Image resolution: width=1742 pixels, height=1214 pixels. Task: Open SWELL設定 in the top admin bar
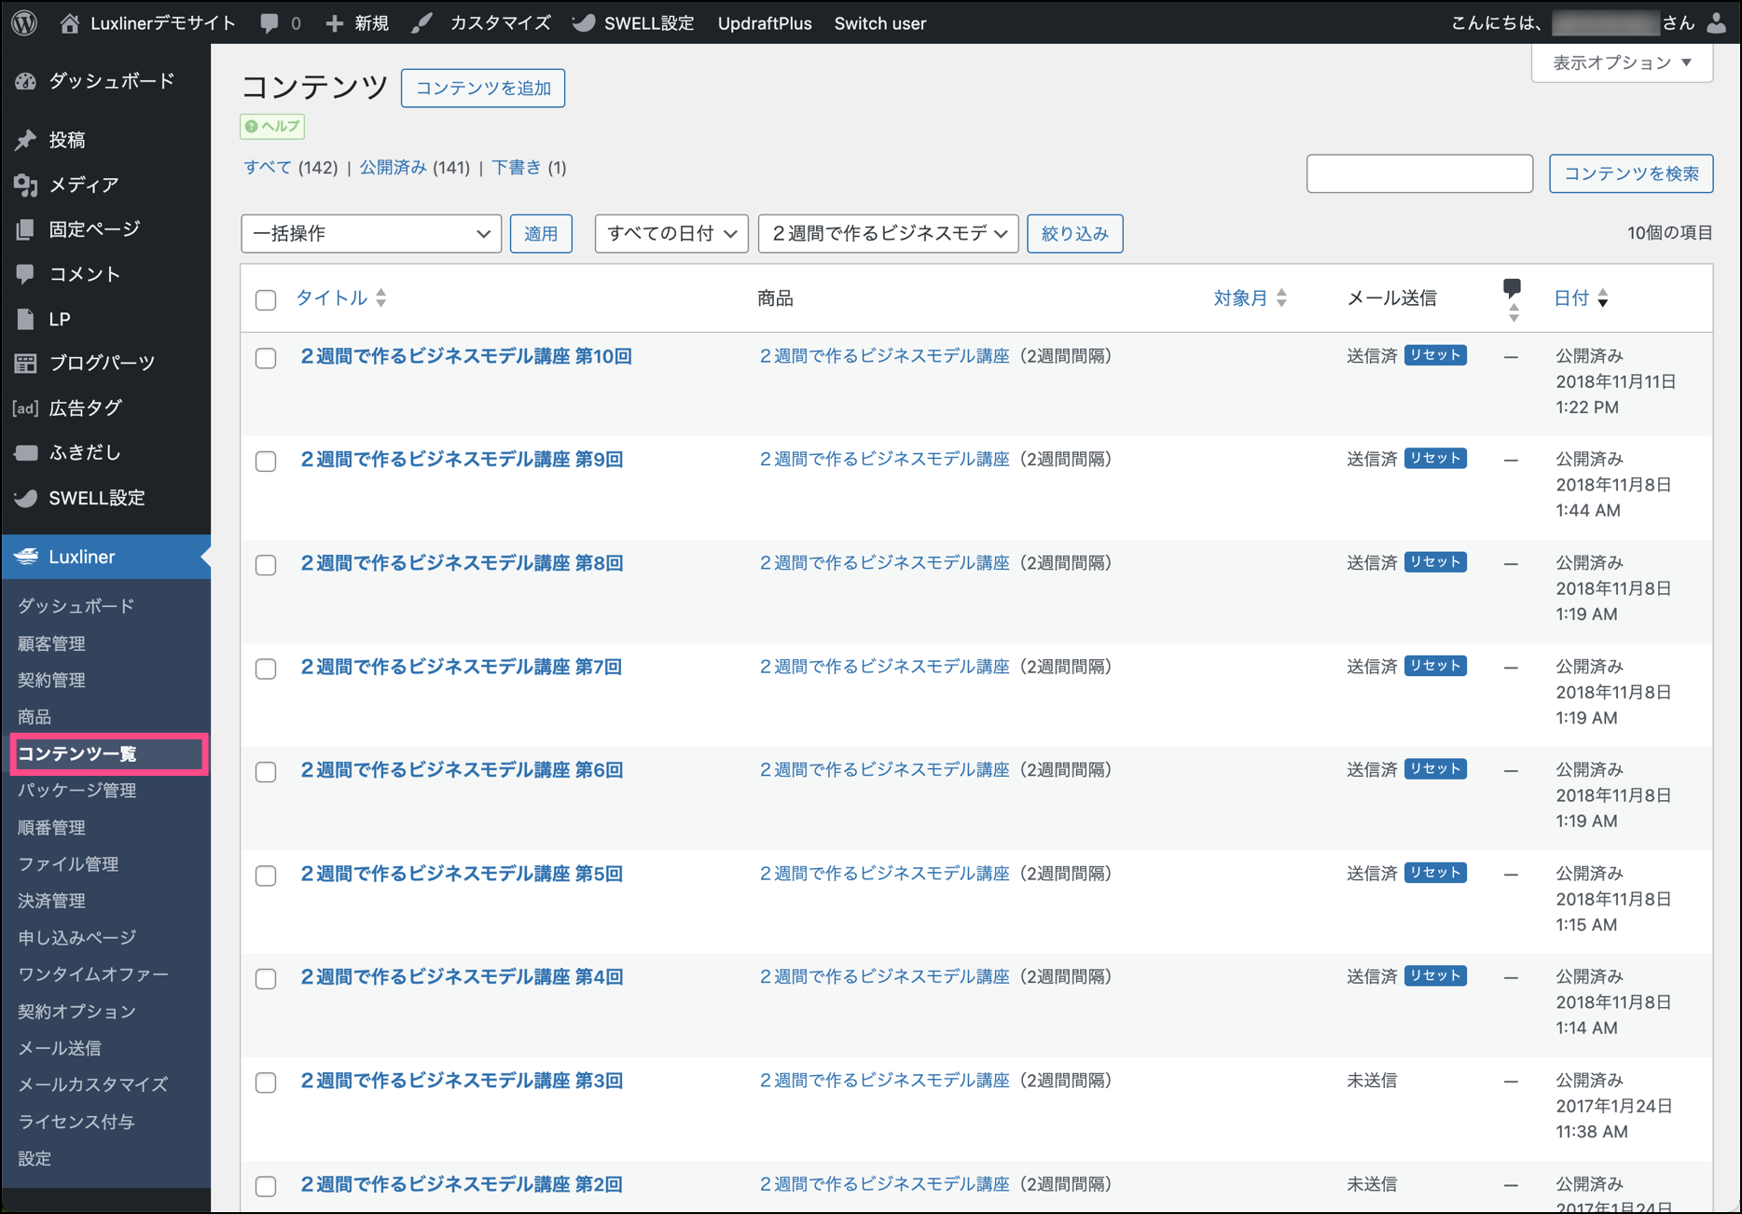pyautogui.click(x=636, y=23)
